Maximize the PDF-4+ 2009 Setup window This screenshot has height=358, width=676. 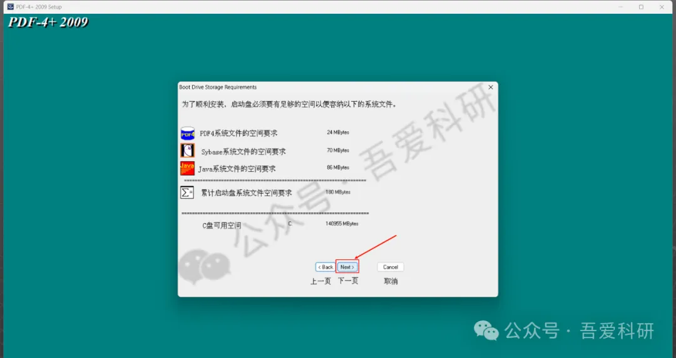click(641, 7)
